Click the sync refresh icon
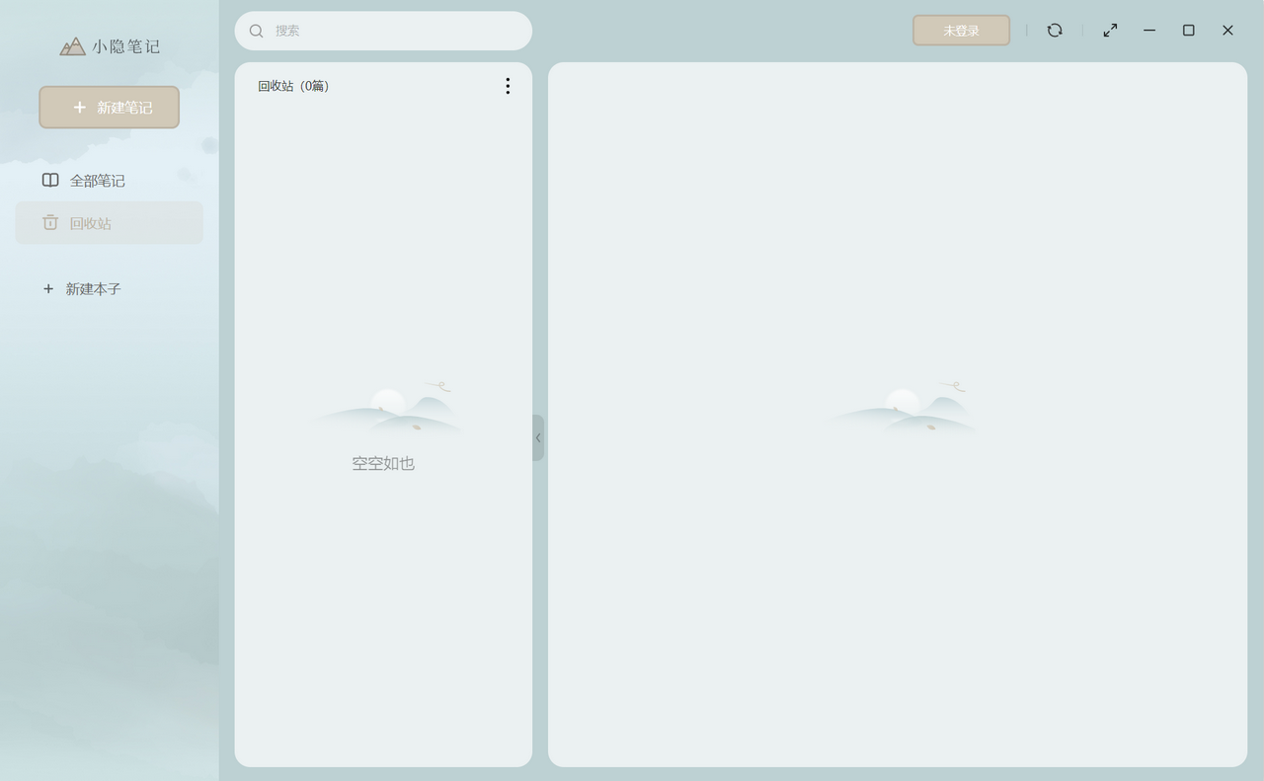Viewport: 1264px width, 781px height. pos(1055,31)
